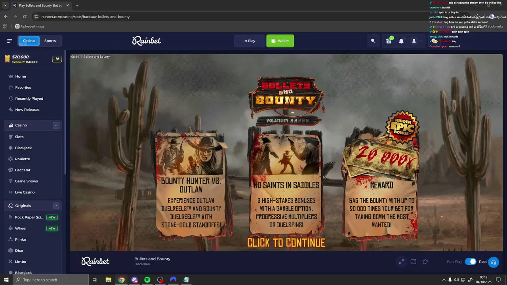
Task: Open the Windows notification center
Action: (x=498, y=280)
